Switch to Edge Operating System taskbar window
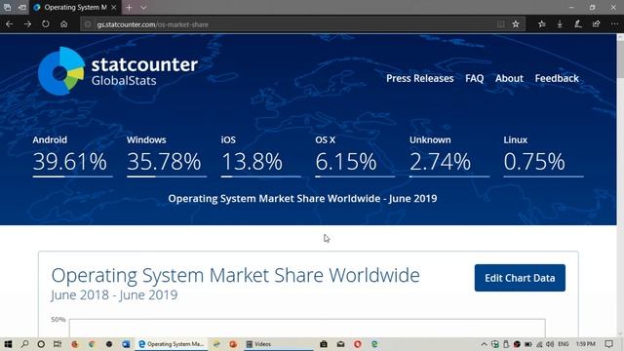The width and height of the screenshot is (624, 351). (172, 344)
